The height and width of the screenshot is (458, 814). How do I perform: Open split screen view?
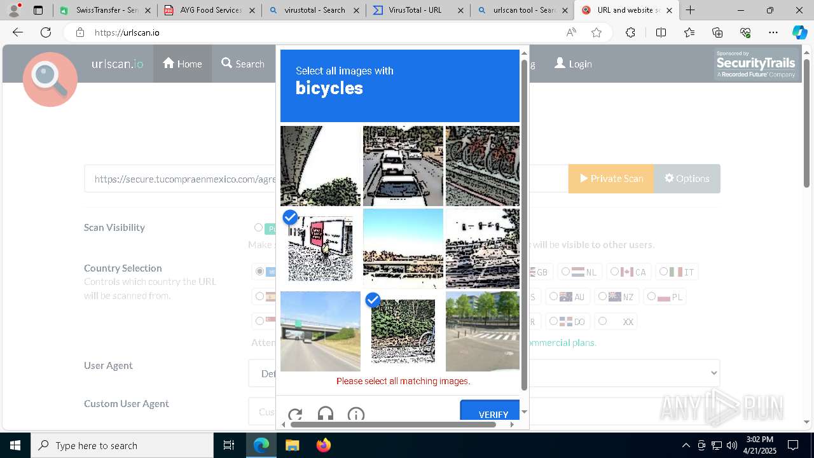click(661, 32)
